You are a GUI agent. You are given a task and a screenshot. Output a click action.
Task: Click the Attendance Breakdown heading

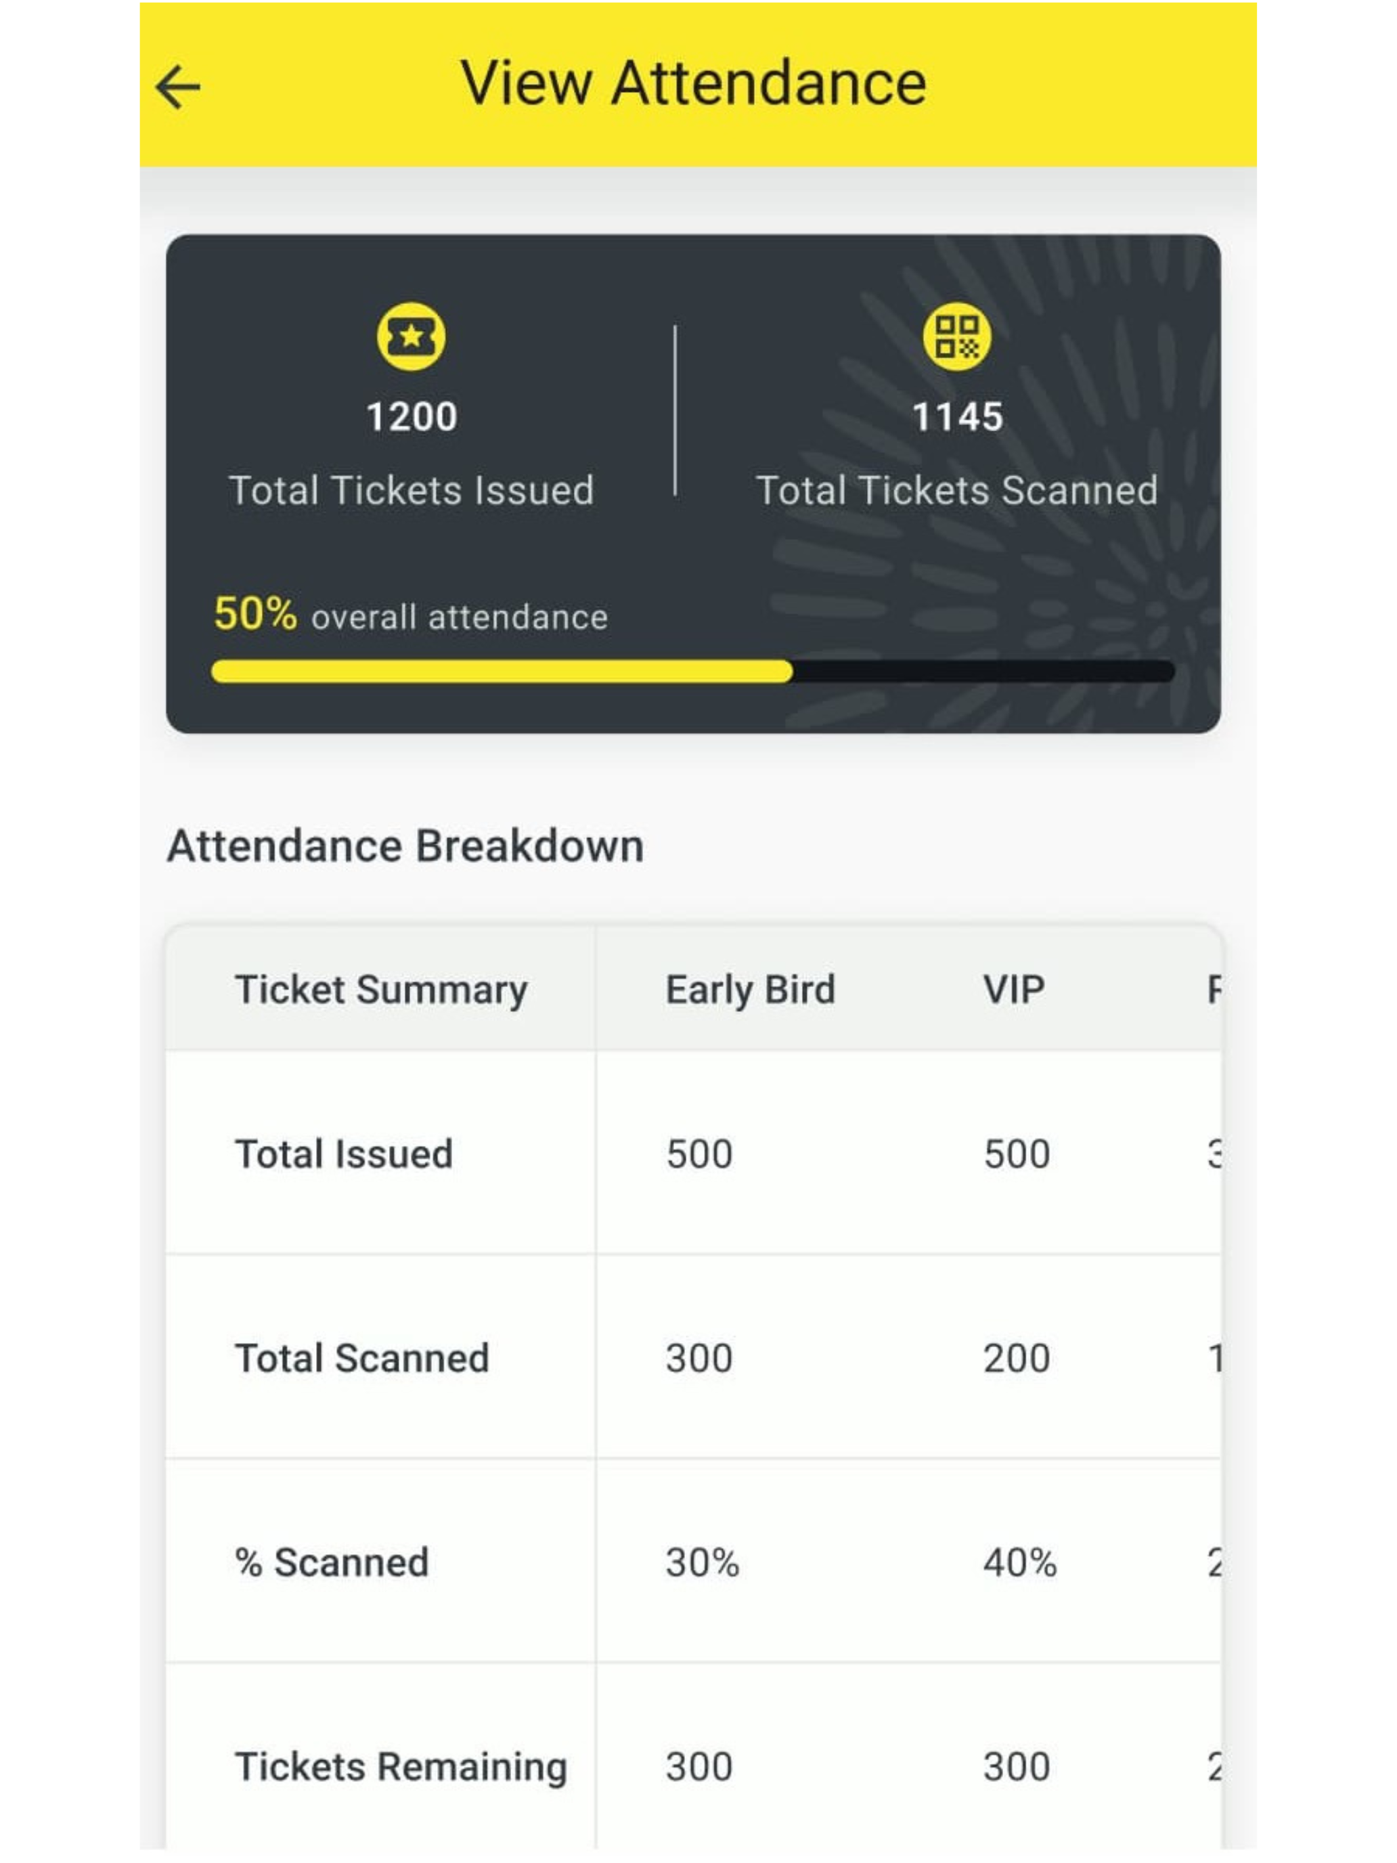point(405,846)
